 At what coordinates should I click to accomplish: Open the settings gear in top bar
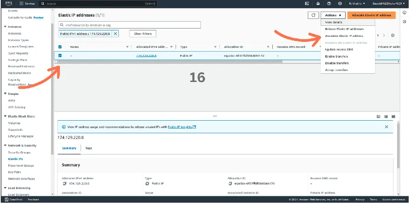pyautogui.click(x=340, y=4)
